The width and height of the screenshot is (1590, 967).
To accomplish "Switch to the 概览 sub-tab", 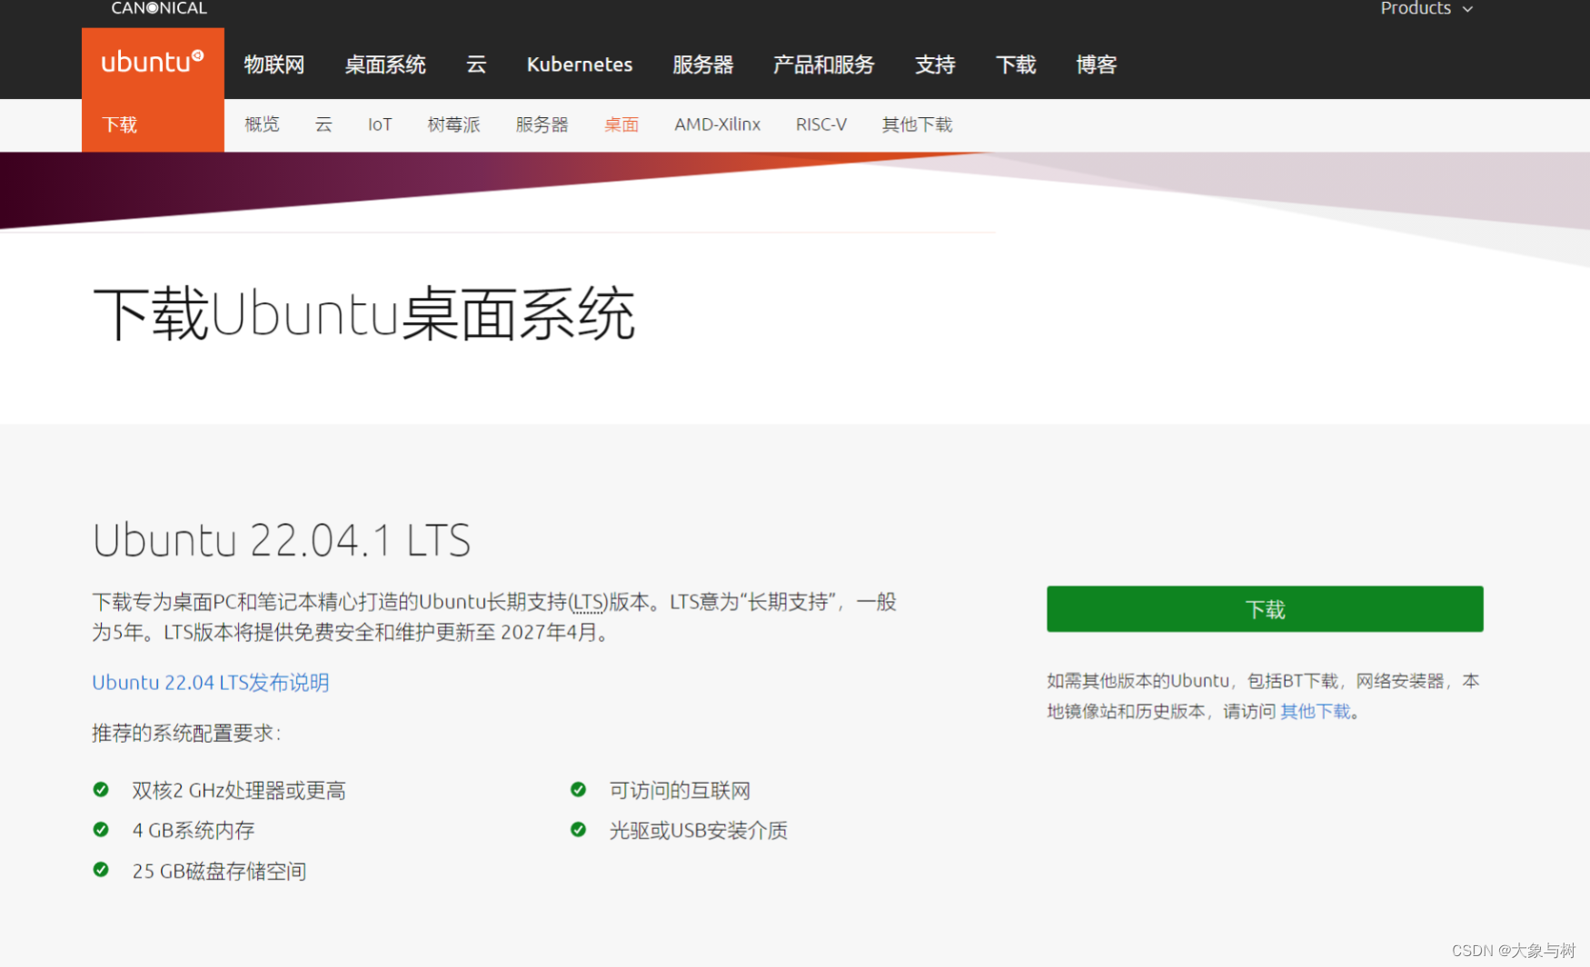I will pos(262,124).
